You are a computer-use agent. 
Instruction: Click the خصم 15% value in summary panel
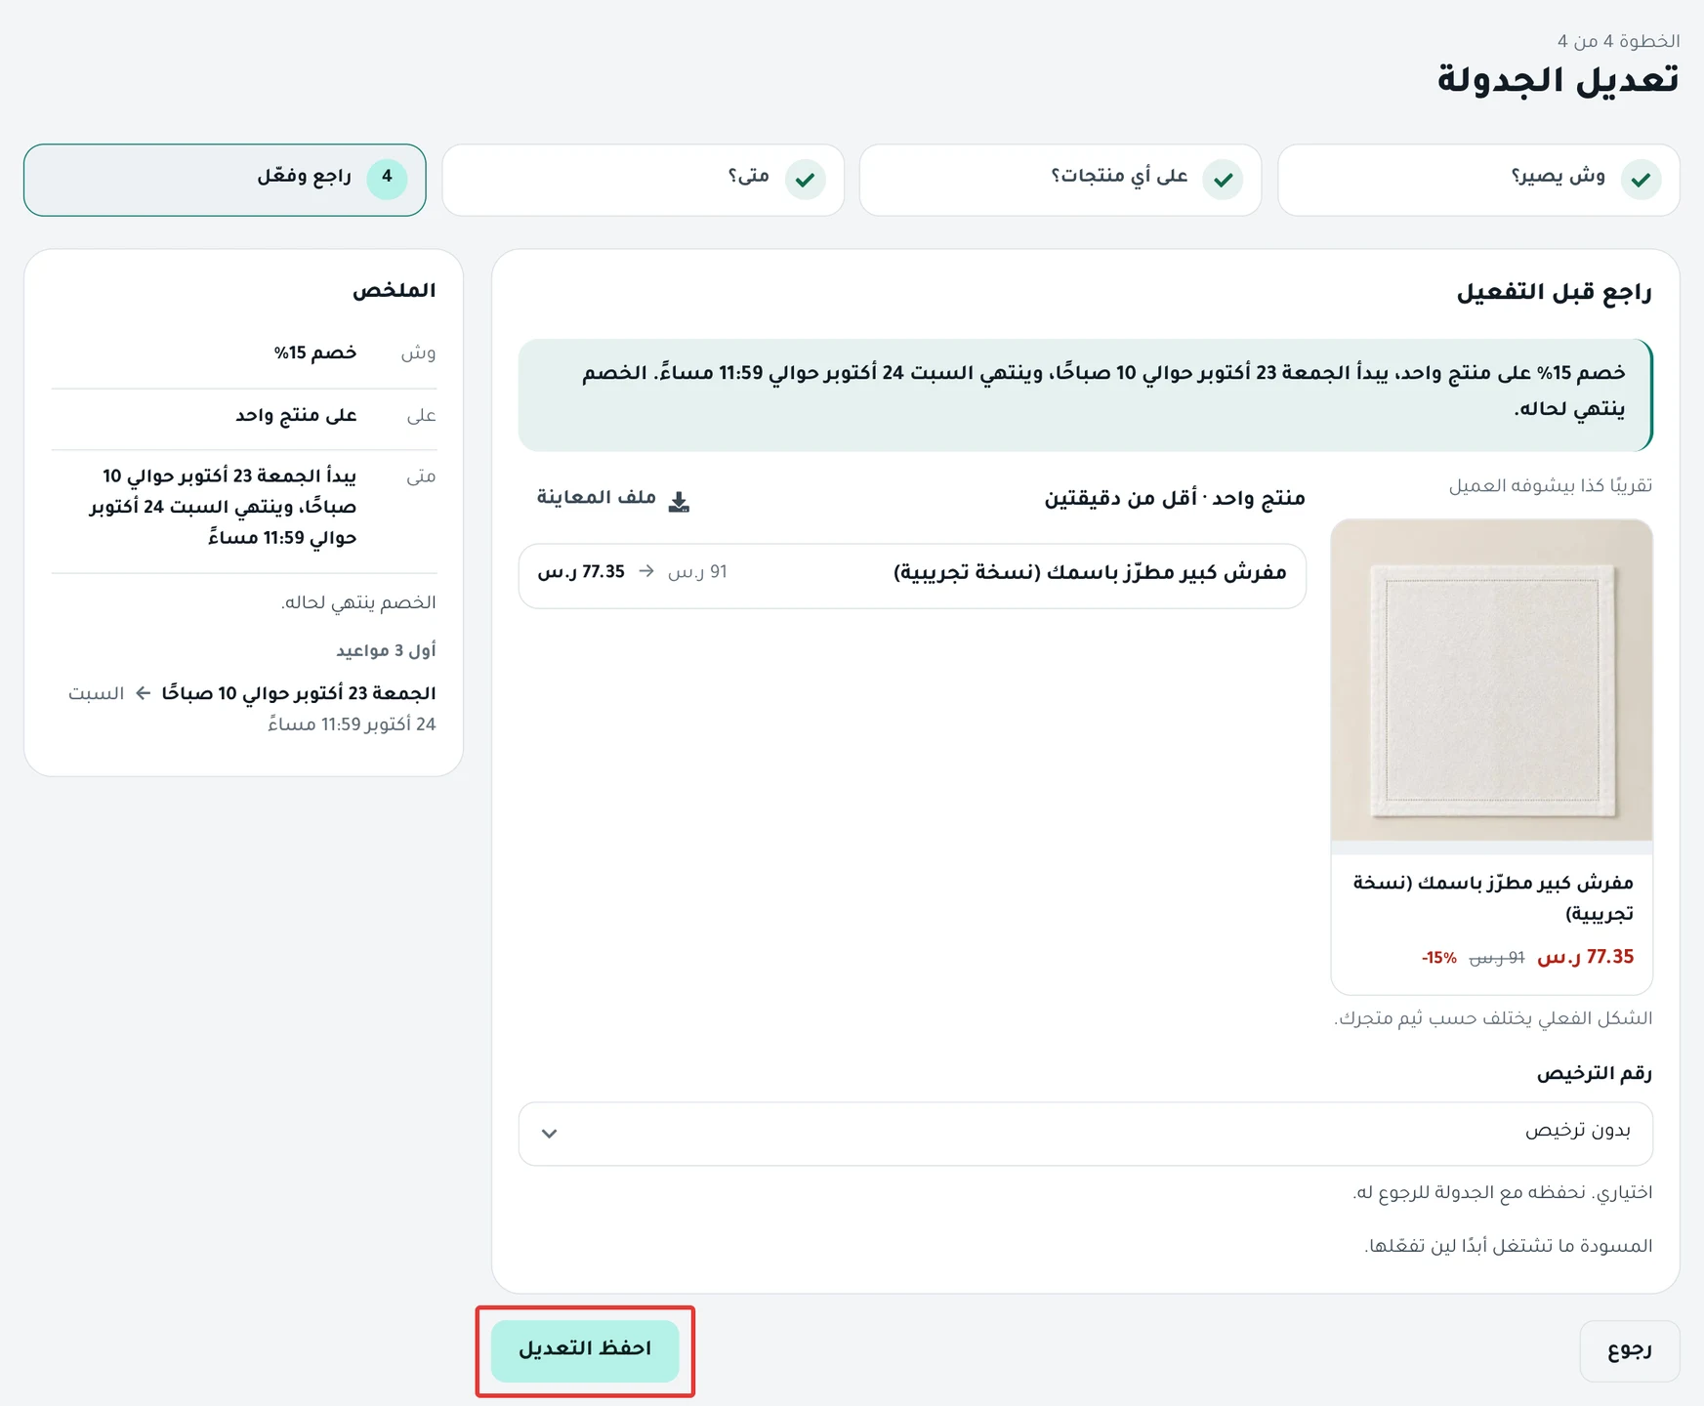(314, 353)
